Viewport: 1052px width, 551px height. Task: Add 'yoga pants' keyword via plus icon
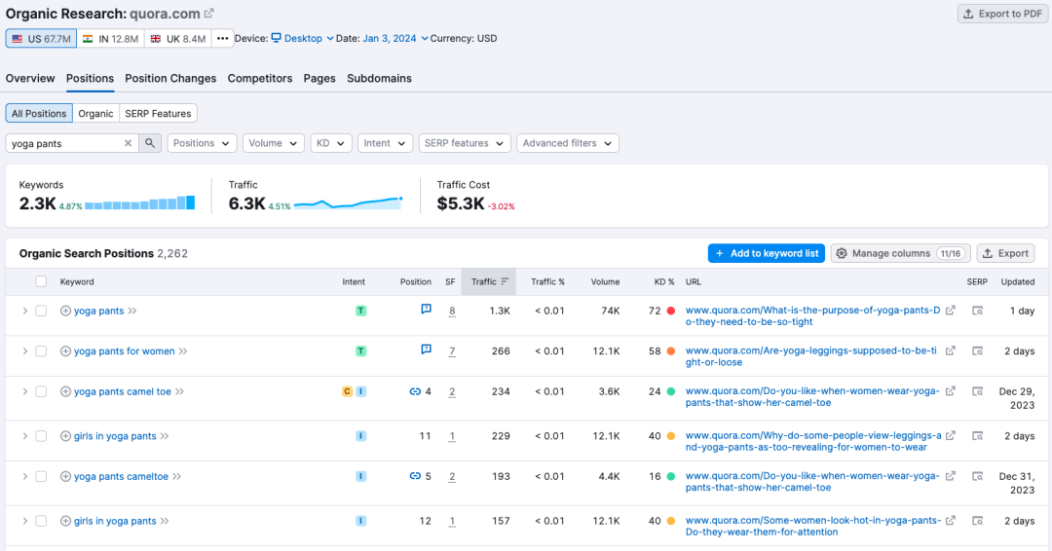(x=66, y=311)
